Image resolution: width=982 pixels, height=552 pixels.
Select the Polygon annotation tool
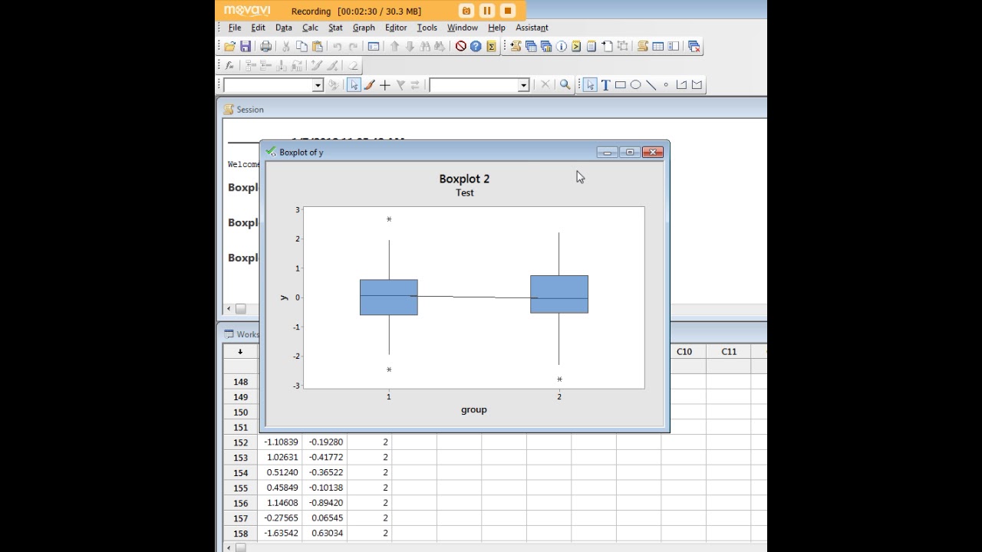697,85
